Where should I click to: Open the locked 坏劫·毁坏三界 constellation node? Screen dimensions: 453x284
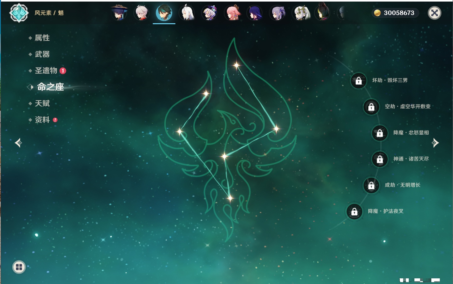pos(359,81)
